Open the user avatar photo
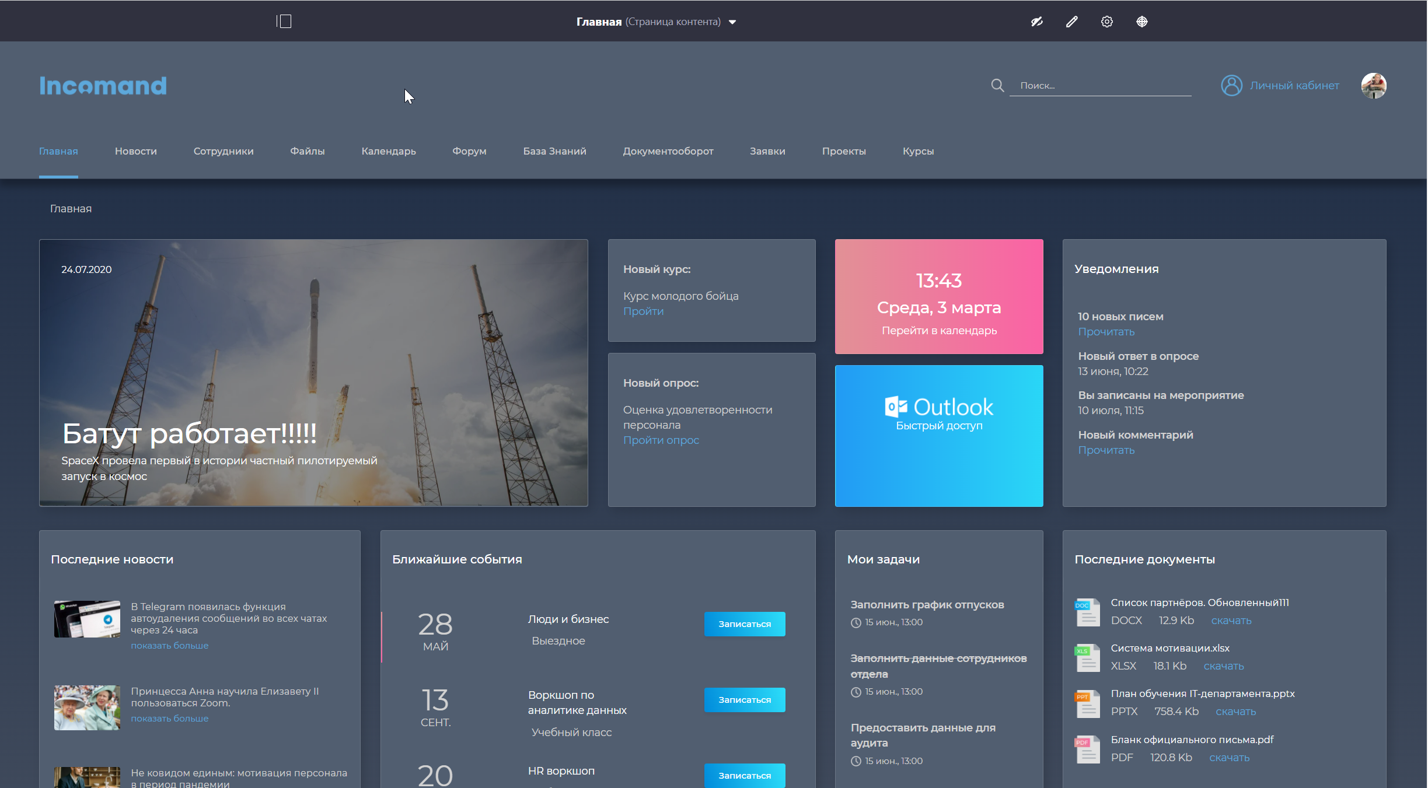 (x=1373, y=86)
